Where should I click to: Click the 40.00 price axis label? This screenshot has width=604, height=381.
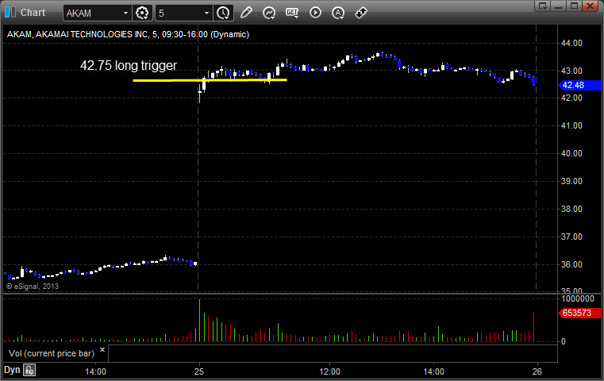[571, 153]
